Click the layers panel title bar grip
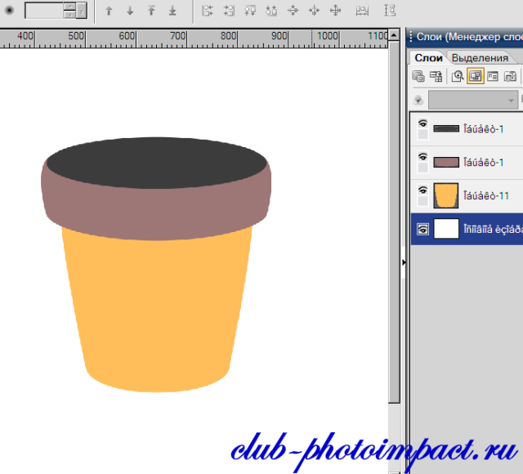Image resolution: width=523 pixels, height=474 pixels. click(411, 36)
